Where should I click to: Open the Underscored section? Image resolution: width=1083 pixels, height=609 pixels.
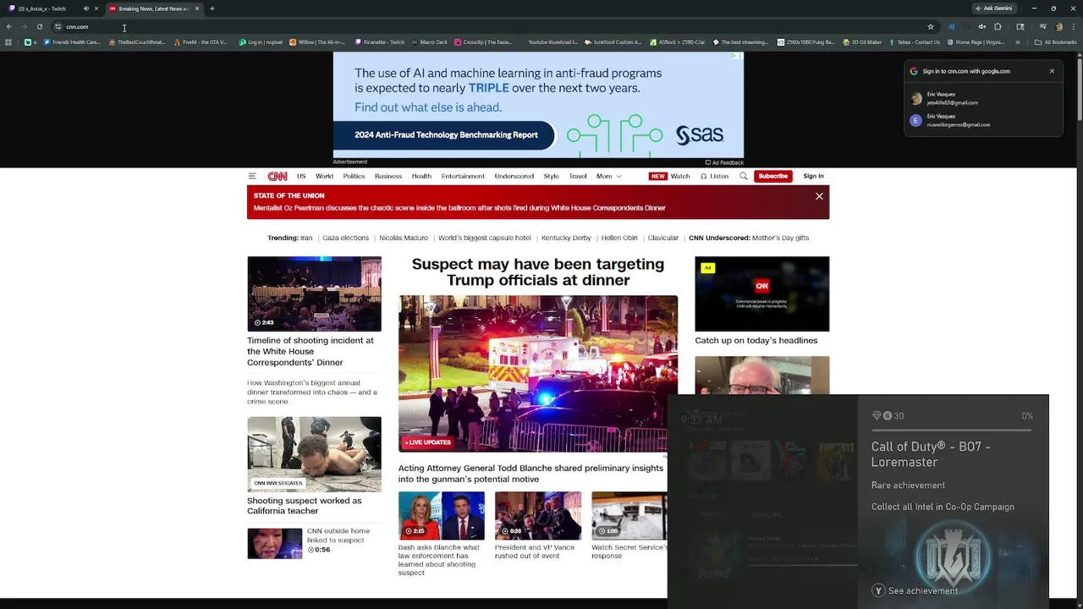click(x=514, y=176)
